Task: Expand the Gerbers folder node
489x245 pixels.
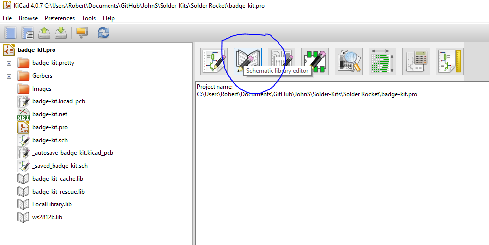Action: point(9,76)
